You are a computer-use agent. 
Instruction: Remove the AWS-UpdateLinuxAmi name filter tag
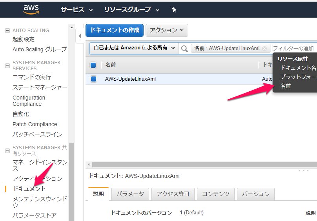tap(264, 49)
